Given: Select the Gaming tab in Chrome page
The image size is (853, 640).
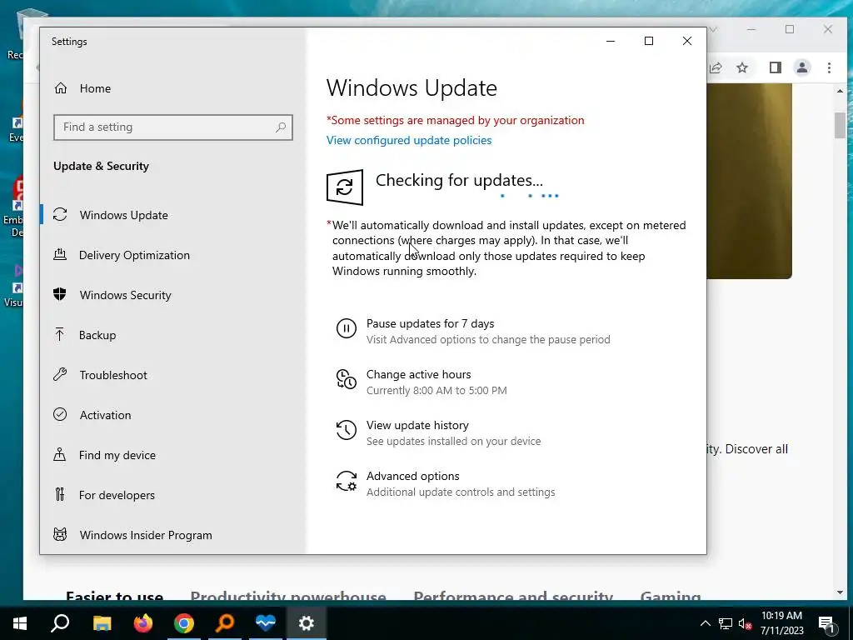Looking at the screenshot, I should click(671, 596).
